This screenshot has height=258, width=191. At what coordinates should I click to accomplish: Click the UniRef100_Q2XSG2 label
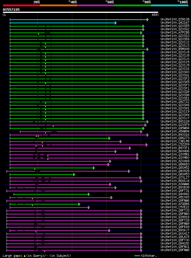point(175,29)
